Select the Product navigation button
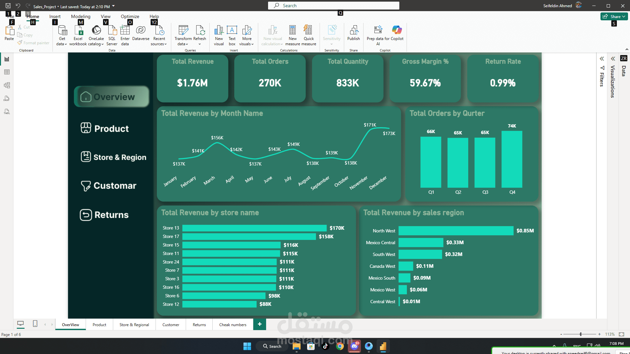 105,128
